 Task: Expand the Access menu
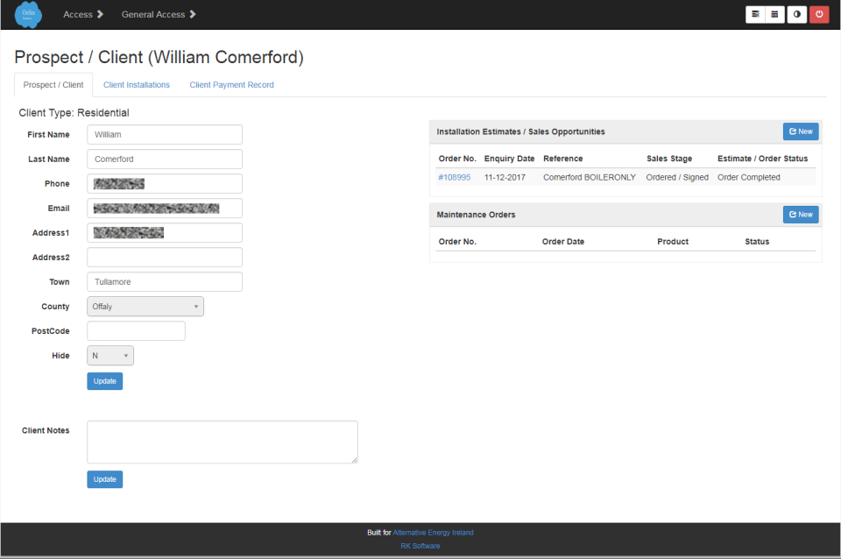pyautogui.click(x=83, y=15)
